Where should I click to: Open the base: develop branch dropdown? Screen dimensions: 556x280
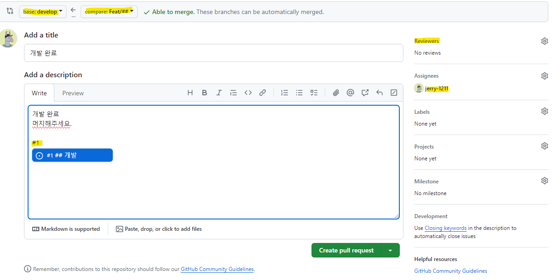43,12
